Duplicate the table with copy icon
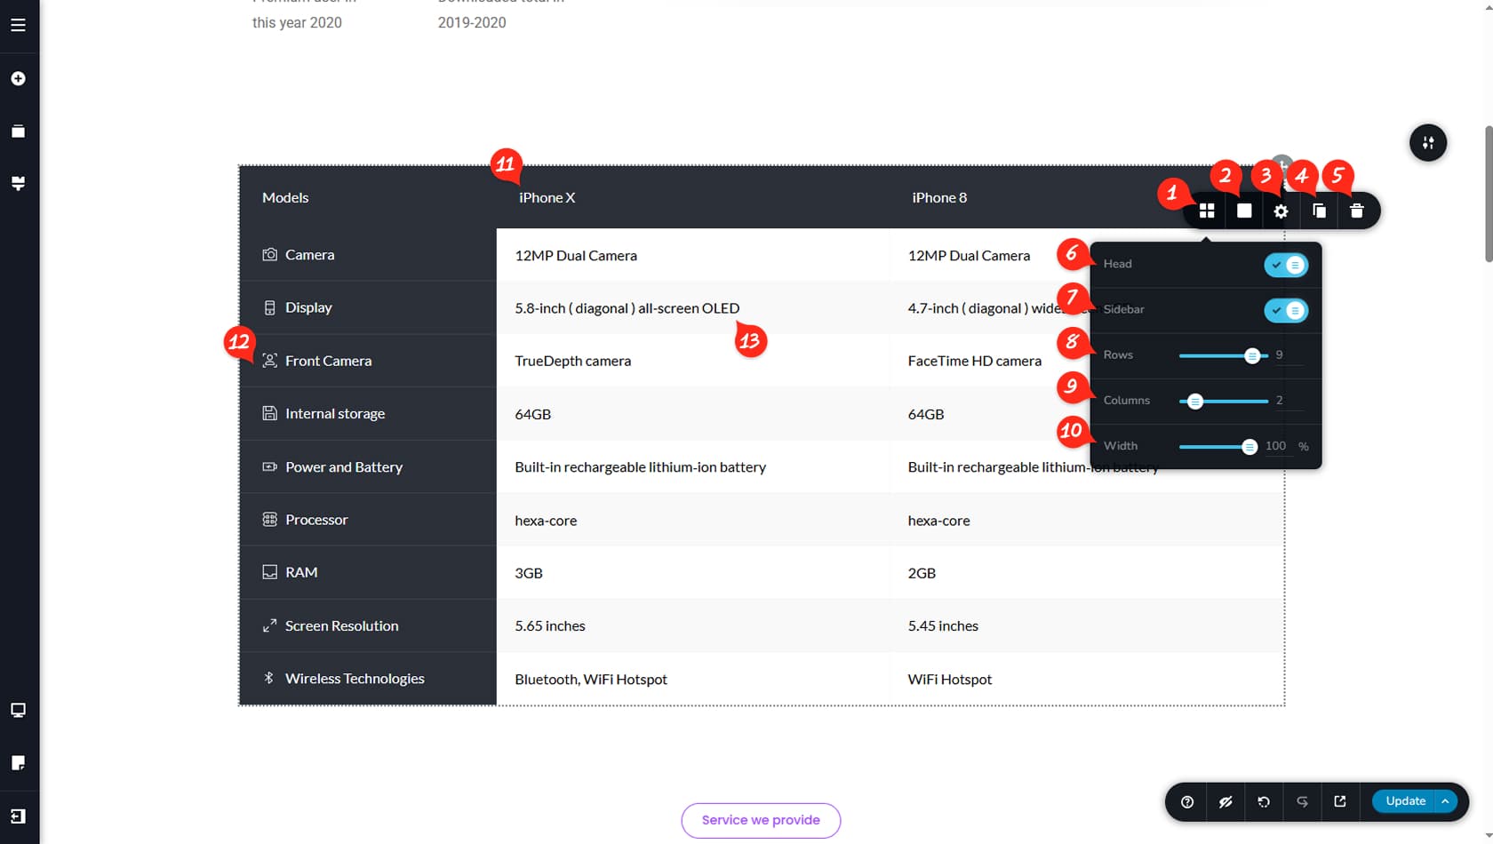The image size is (1493, 844). click(1319, 211)
